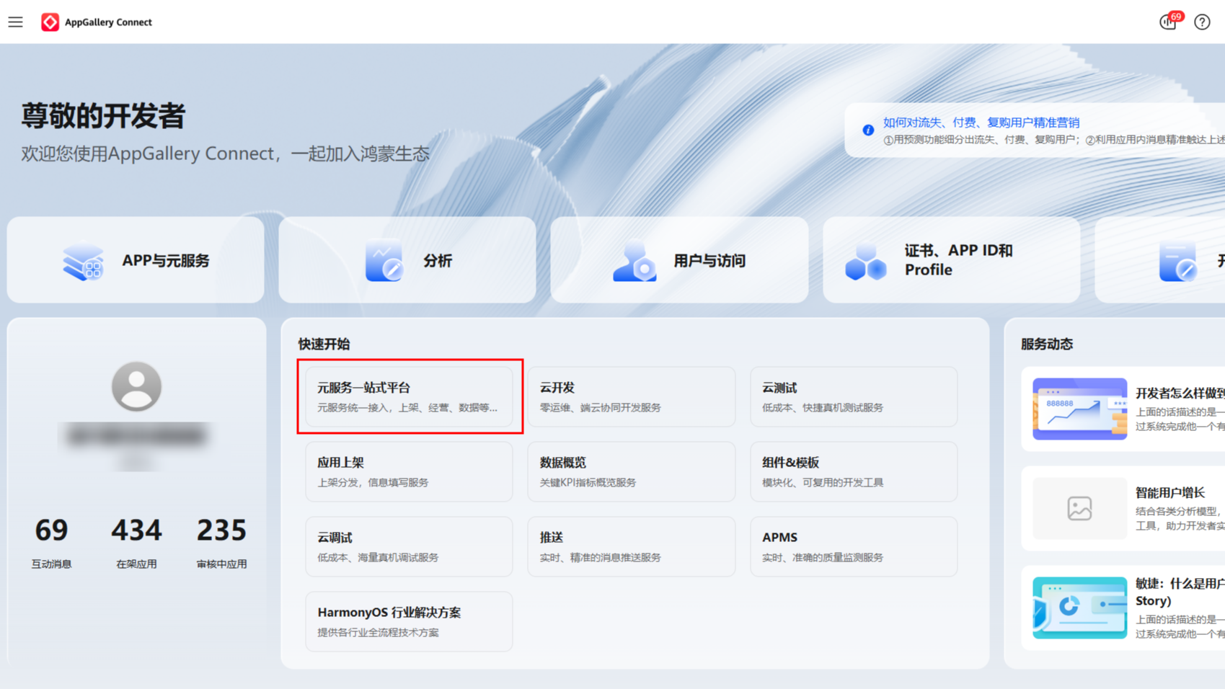This screenshot has height=689, width=1225.
Task: Click the 尊敬的开发者 greeting heading
Action: 103,116
